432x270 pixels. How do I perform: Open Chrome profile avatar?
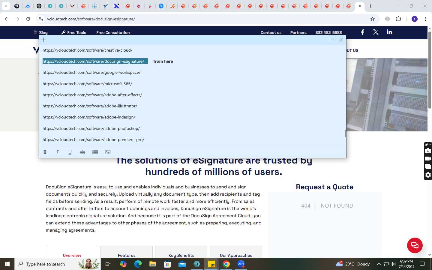coord(415,19)
